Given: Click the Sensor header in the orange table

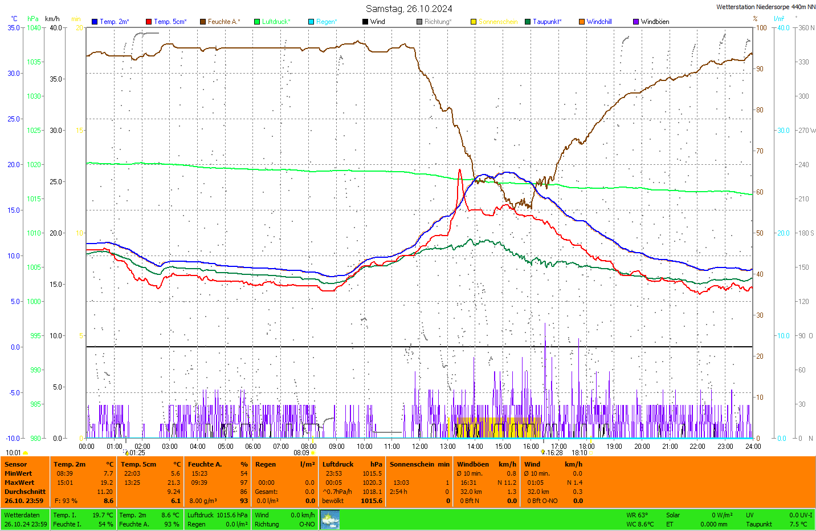Looking at the screenshot, I should tap(16, 464).
